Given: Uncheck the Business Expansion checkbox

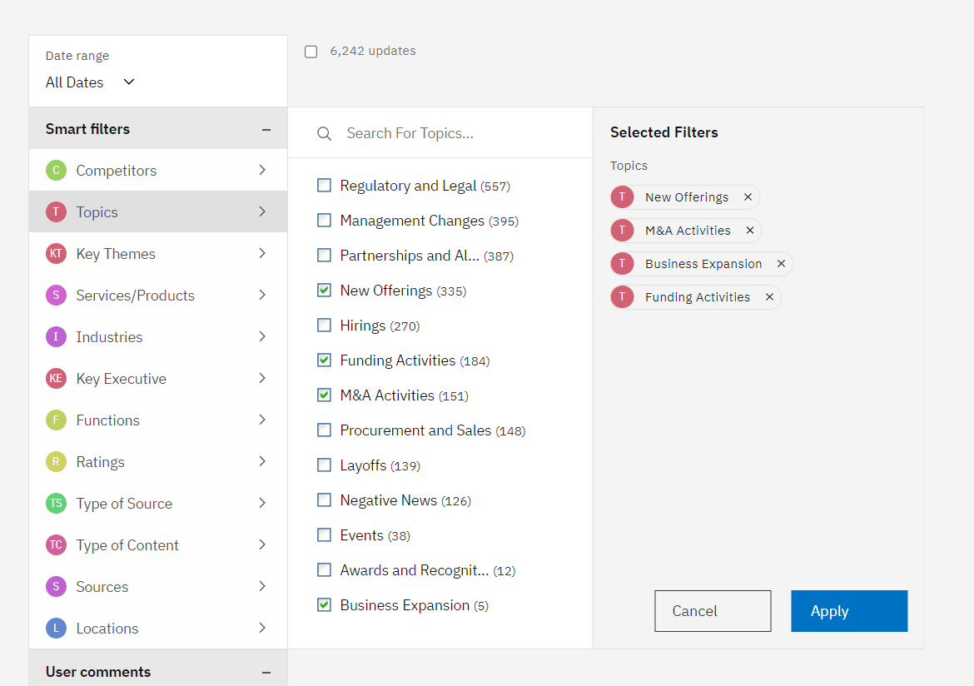Looking at the screenshot, I should pos(325,604).
